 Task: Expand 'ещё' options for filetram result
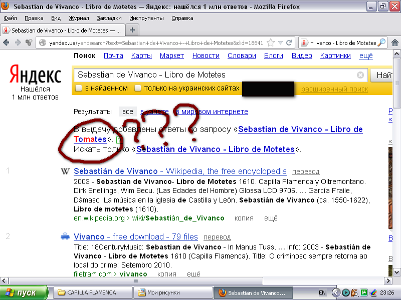193,274
